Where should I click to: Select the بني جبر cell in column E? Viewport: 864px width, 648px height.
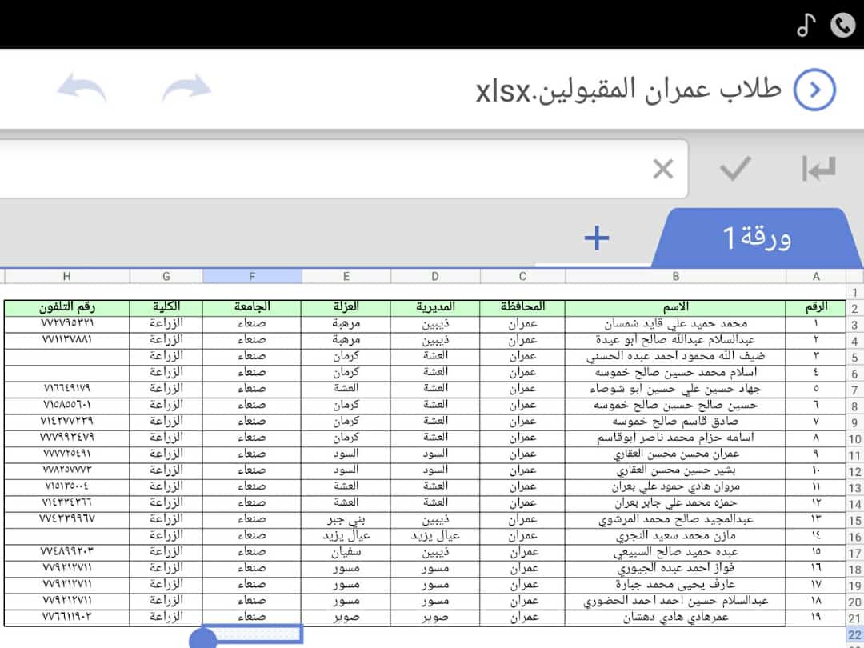[x=346, y=519]
